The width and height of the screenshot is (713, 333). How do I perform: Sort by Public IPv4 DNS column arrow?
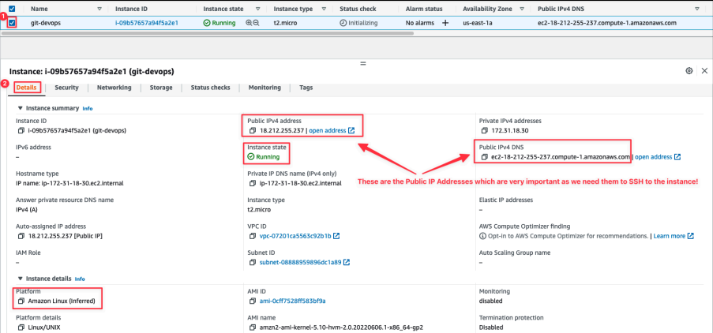pyautogui.click(x=696, y=9)
